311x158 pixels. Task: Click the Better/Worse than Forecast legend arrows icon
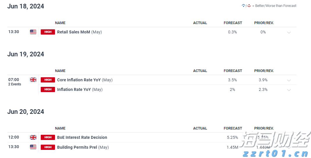click(246, 6)
